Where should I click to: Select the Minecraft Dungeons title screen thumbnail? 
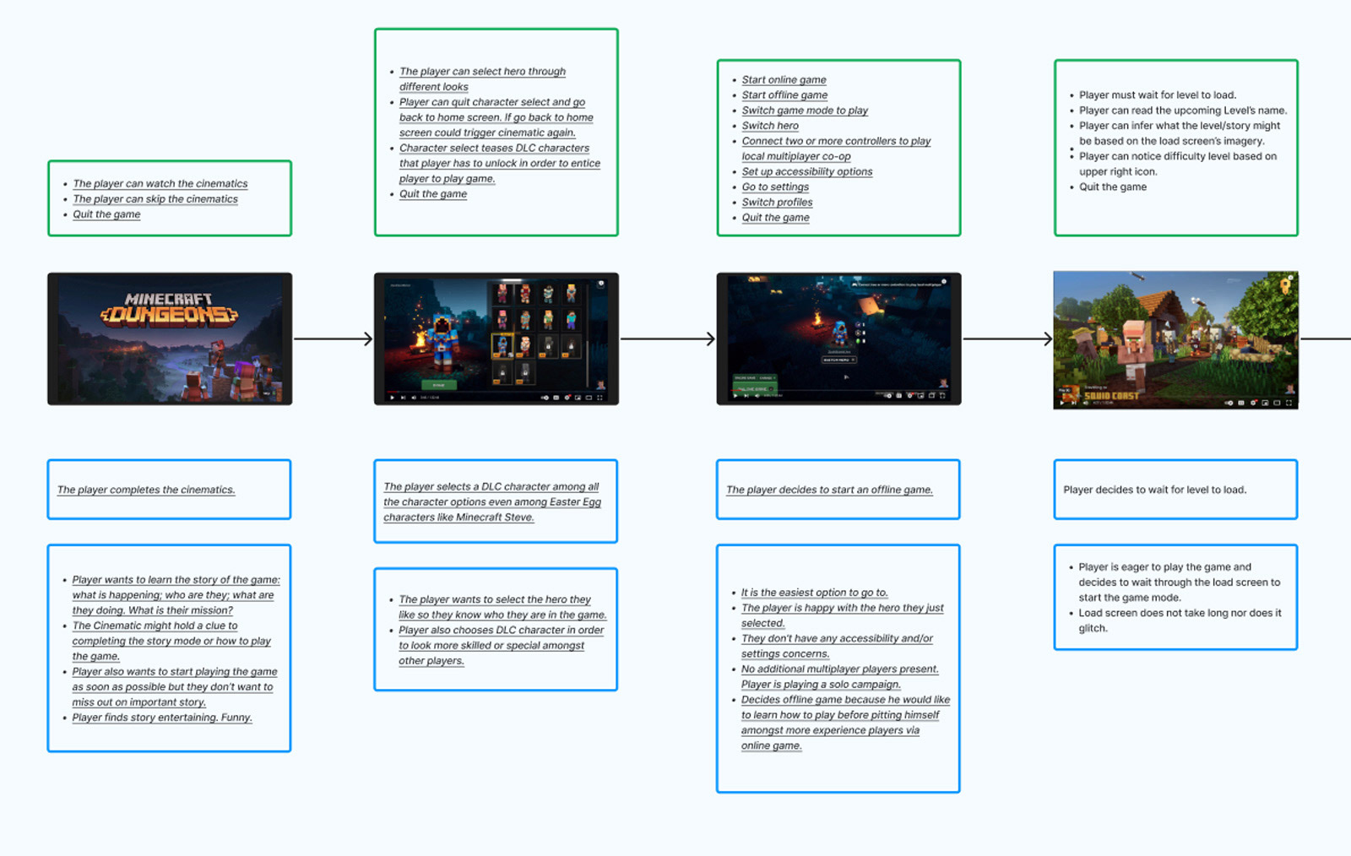pyautogui.click(x=170, y=339)
